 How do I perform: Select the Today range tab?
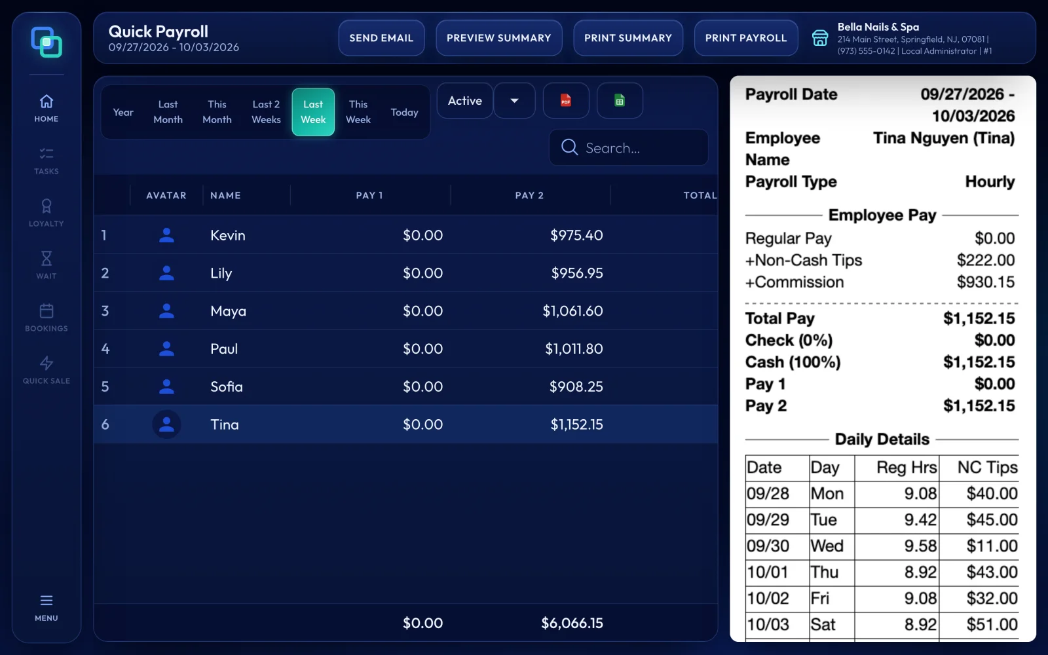[x=404, y=112]
